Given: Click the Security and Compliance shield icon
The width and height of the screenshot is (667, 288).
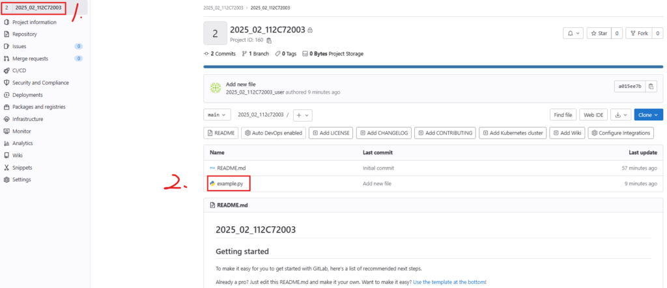Looking at the screenshot, I should 7,83.
